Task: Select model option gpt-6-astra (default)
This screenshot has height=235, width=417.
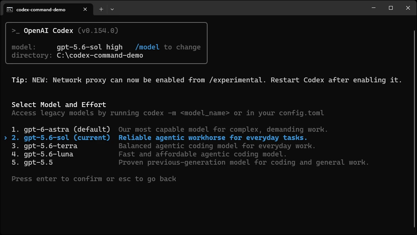Action: point(170,129)
